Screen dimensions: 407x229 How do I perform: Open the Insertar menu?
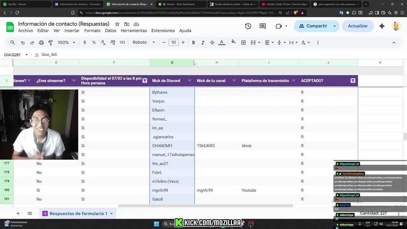[x=72, y=31]
